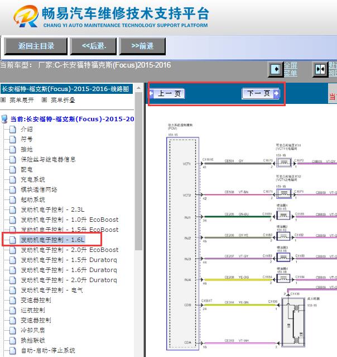The width and height of the screenshot is (337, 357).
Task: Click page icon beside 发动机电子控制 - 1.6升 Duratorq
Action: (x=13, y=270)
